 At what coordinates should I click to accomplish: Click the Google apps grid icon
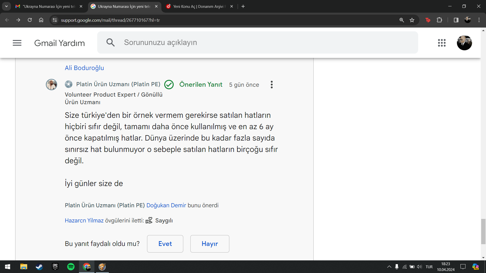[x=442, y=43]
